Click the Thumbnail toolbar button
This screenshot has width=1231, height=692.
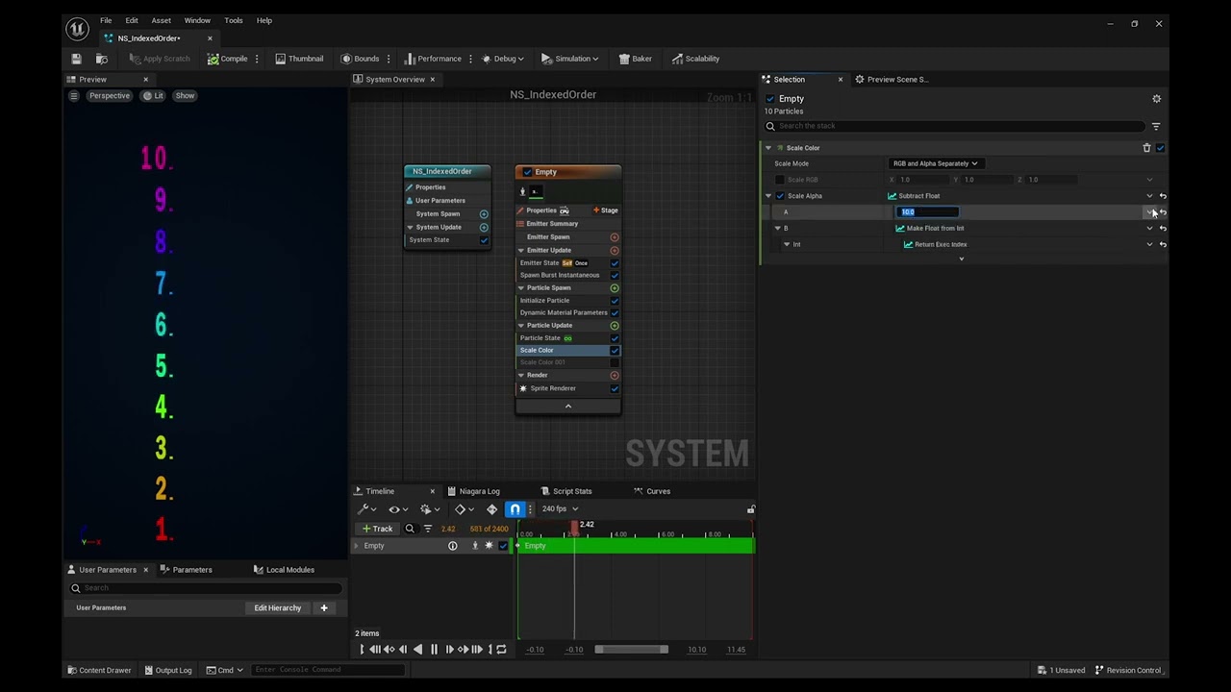point(299,59)
